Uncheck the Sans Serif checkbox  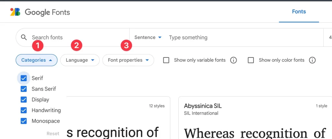(x=24, y=89)
